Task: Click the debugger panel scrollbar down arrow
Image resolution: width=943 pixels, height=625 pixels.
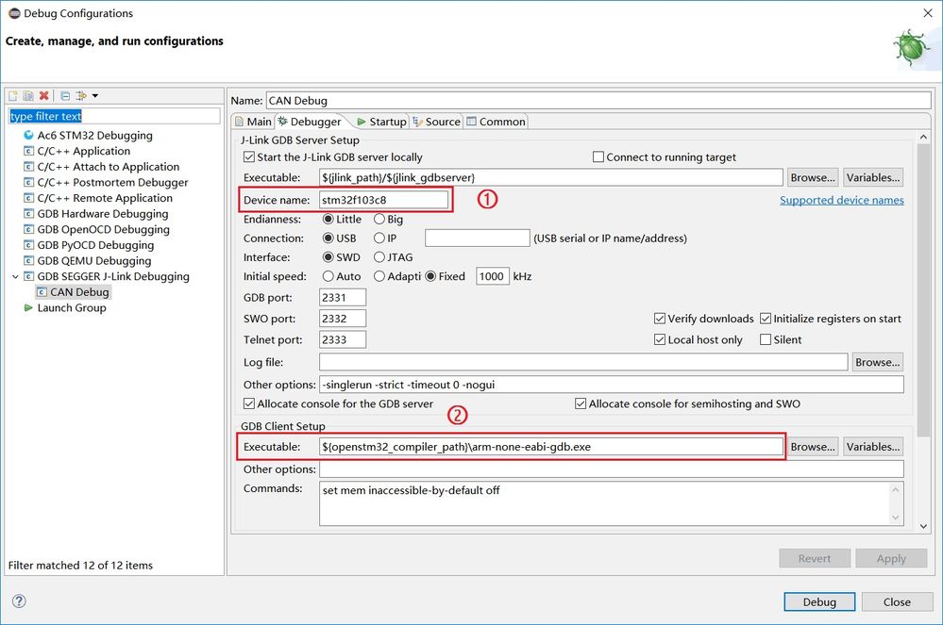Action: point(923,527)
